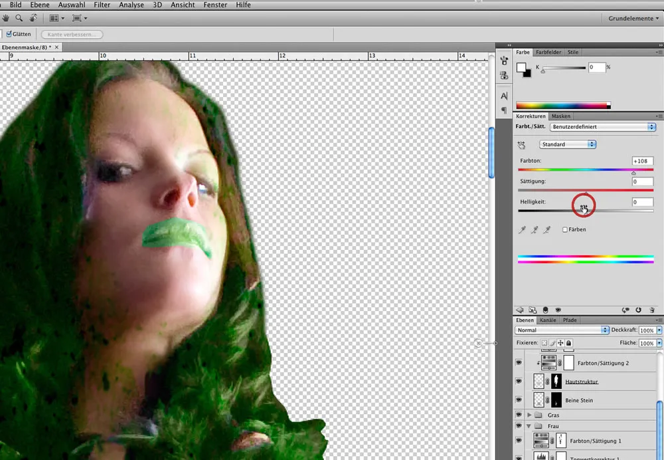Open the Normal blend mode dropdown
Image resolution: width=664 pixels, height=460 pixels.
(x=562, y=330)
